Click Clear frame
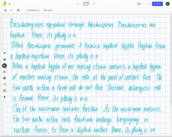The width and height of the screenshot is (172, 137). 48,10
